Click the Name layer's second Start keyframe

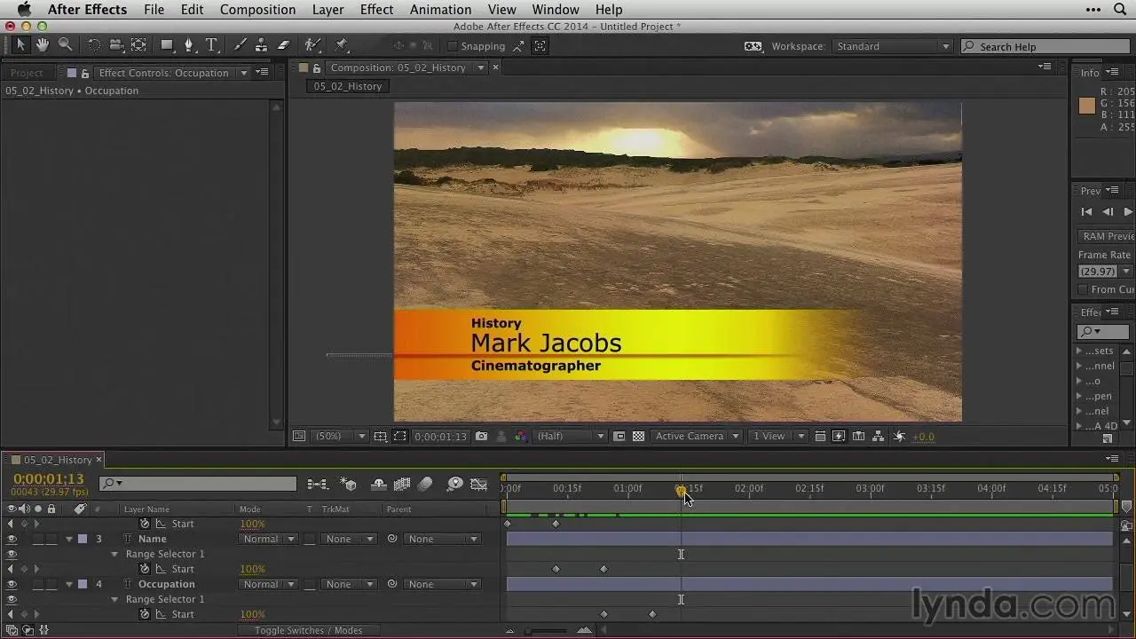(x=603, y=569)
